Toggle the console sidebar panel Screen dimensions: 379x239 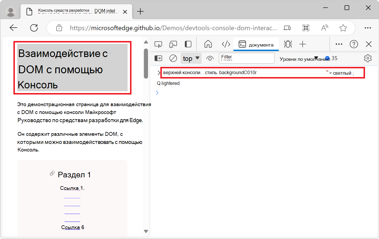[158, 58]
